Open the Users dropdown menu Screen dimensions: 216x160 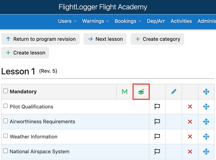pyautogui.click(x=67, y=21)
